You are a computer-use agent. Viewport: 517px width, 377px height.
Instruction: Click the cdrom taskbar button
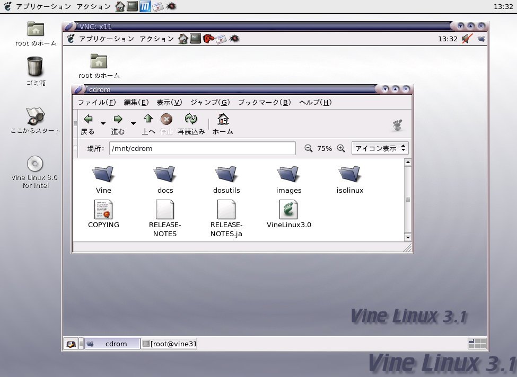pos(112,344)
